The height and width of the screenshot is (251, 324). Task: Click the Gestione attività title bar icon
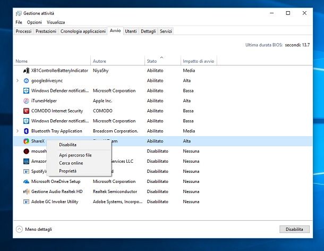pos(19,13)
